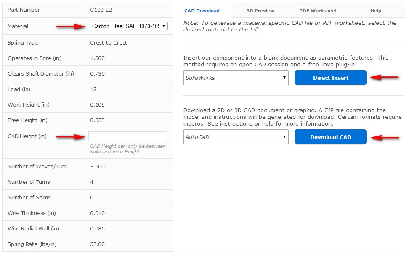Select Operates in Bore value 1.000
The height and width of the screenshot is (254, 409).
click(x=97, y=58)
